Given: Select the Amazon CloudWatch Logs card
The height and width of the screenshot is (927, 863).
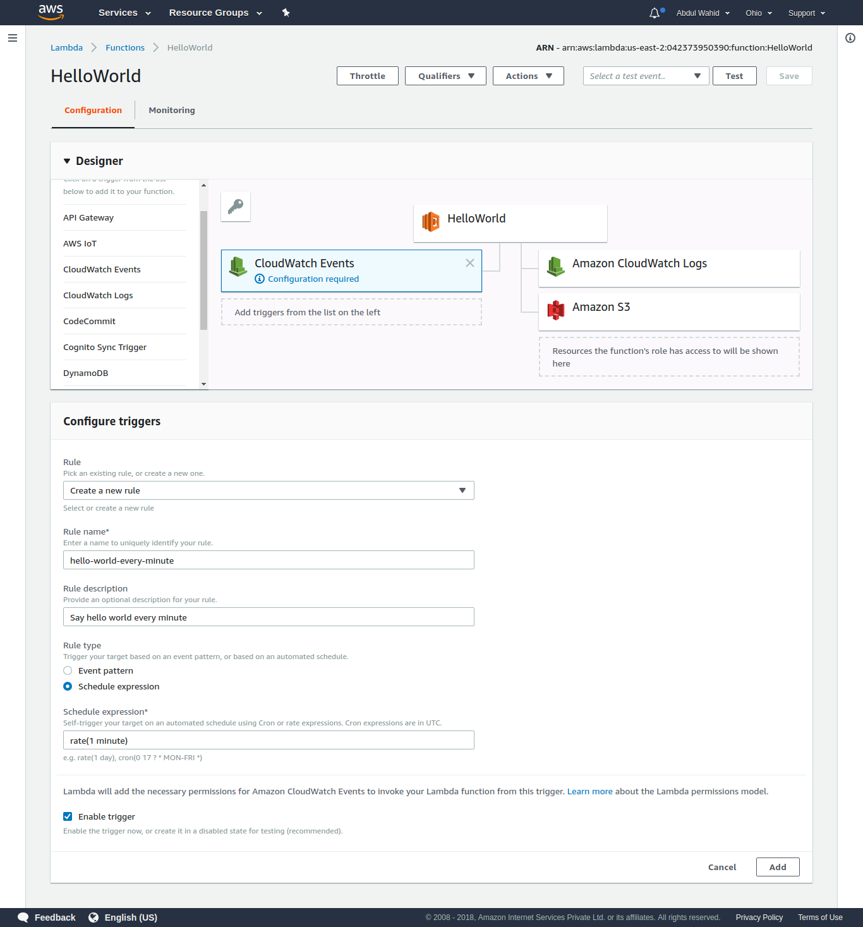Looking at the screenshot, I should pyautogui.click(x=670, y=268).
